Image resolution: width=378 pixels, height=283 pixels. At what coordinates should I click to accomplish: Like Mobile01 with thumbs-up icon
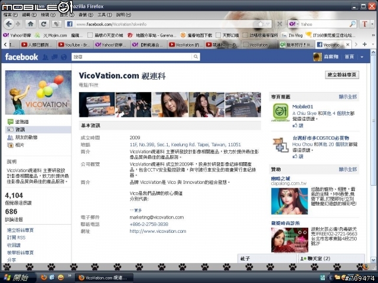click(295, 126)
